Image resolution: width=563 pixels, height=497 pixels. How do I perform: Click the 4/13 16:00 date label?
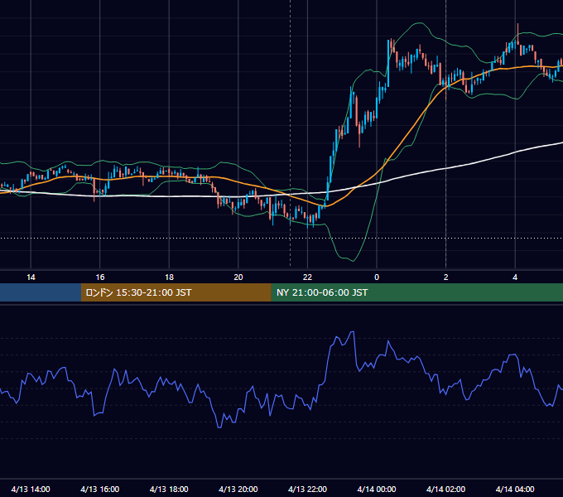click(100, 489)
